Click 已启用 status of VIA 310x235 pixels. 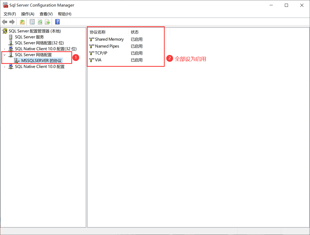click(x=137, y=60)
